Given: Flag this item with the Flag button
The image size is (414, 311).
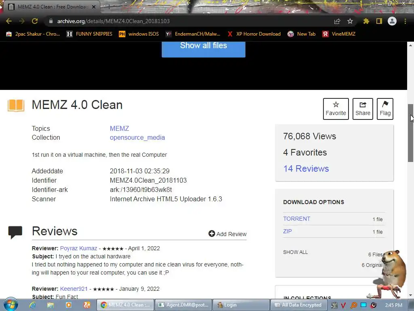Looking at the screenshot, I should pos(385,109).
